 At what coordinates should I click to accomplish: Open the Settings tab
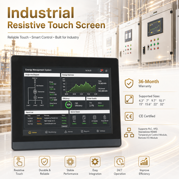point(101,131)
